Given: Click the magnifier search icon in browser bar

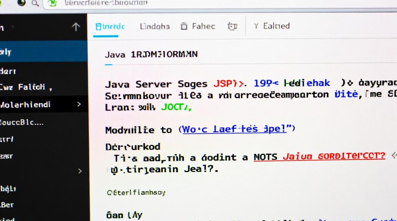Looking at the screenshot, I should tap(35, 3).
